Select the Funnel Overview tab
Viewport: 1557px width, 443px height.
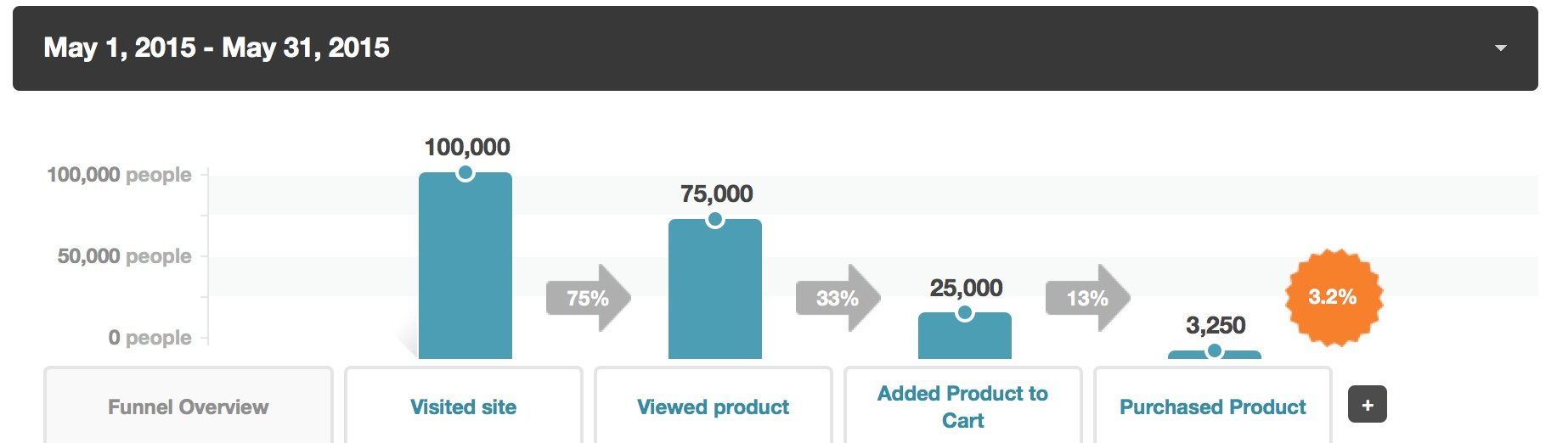(189, 407)
